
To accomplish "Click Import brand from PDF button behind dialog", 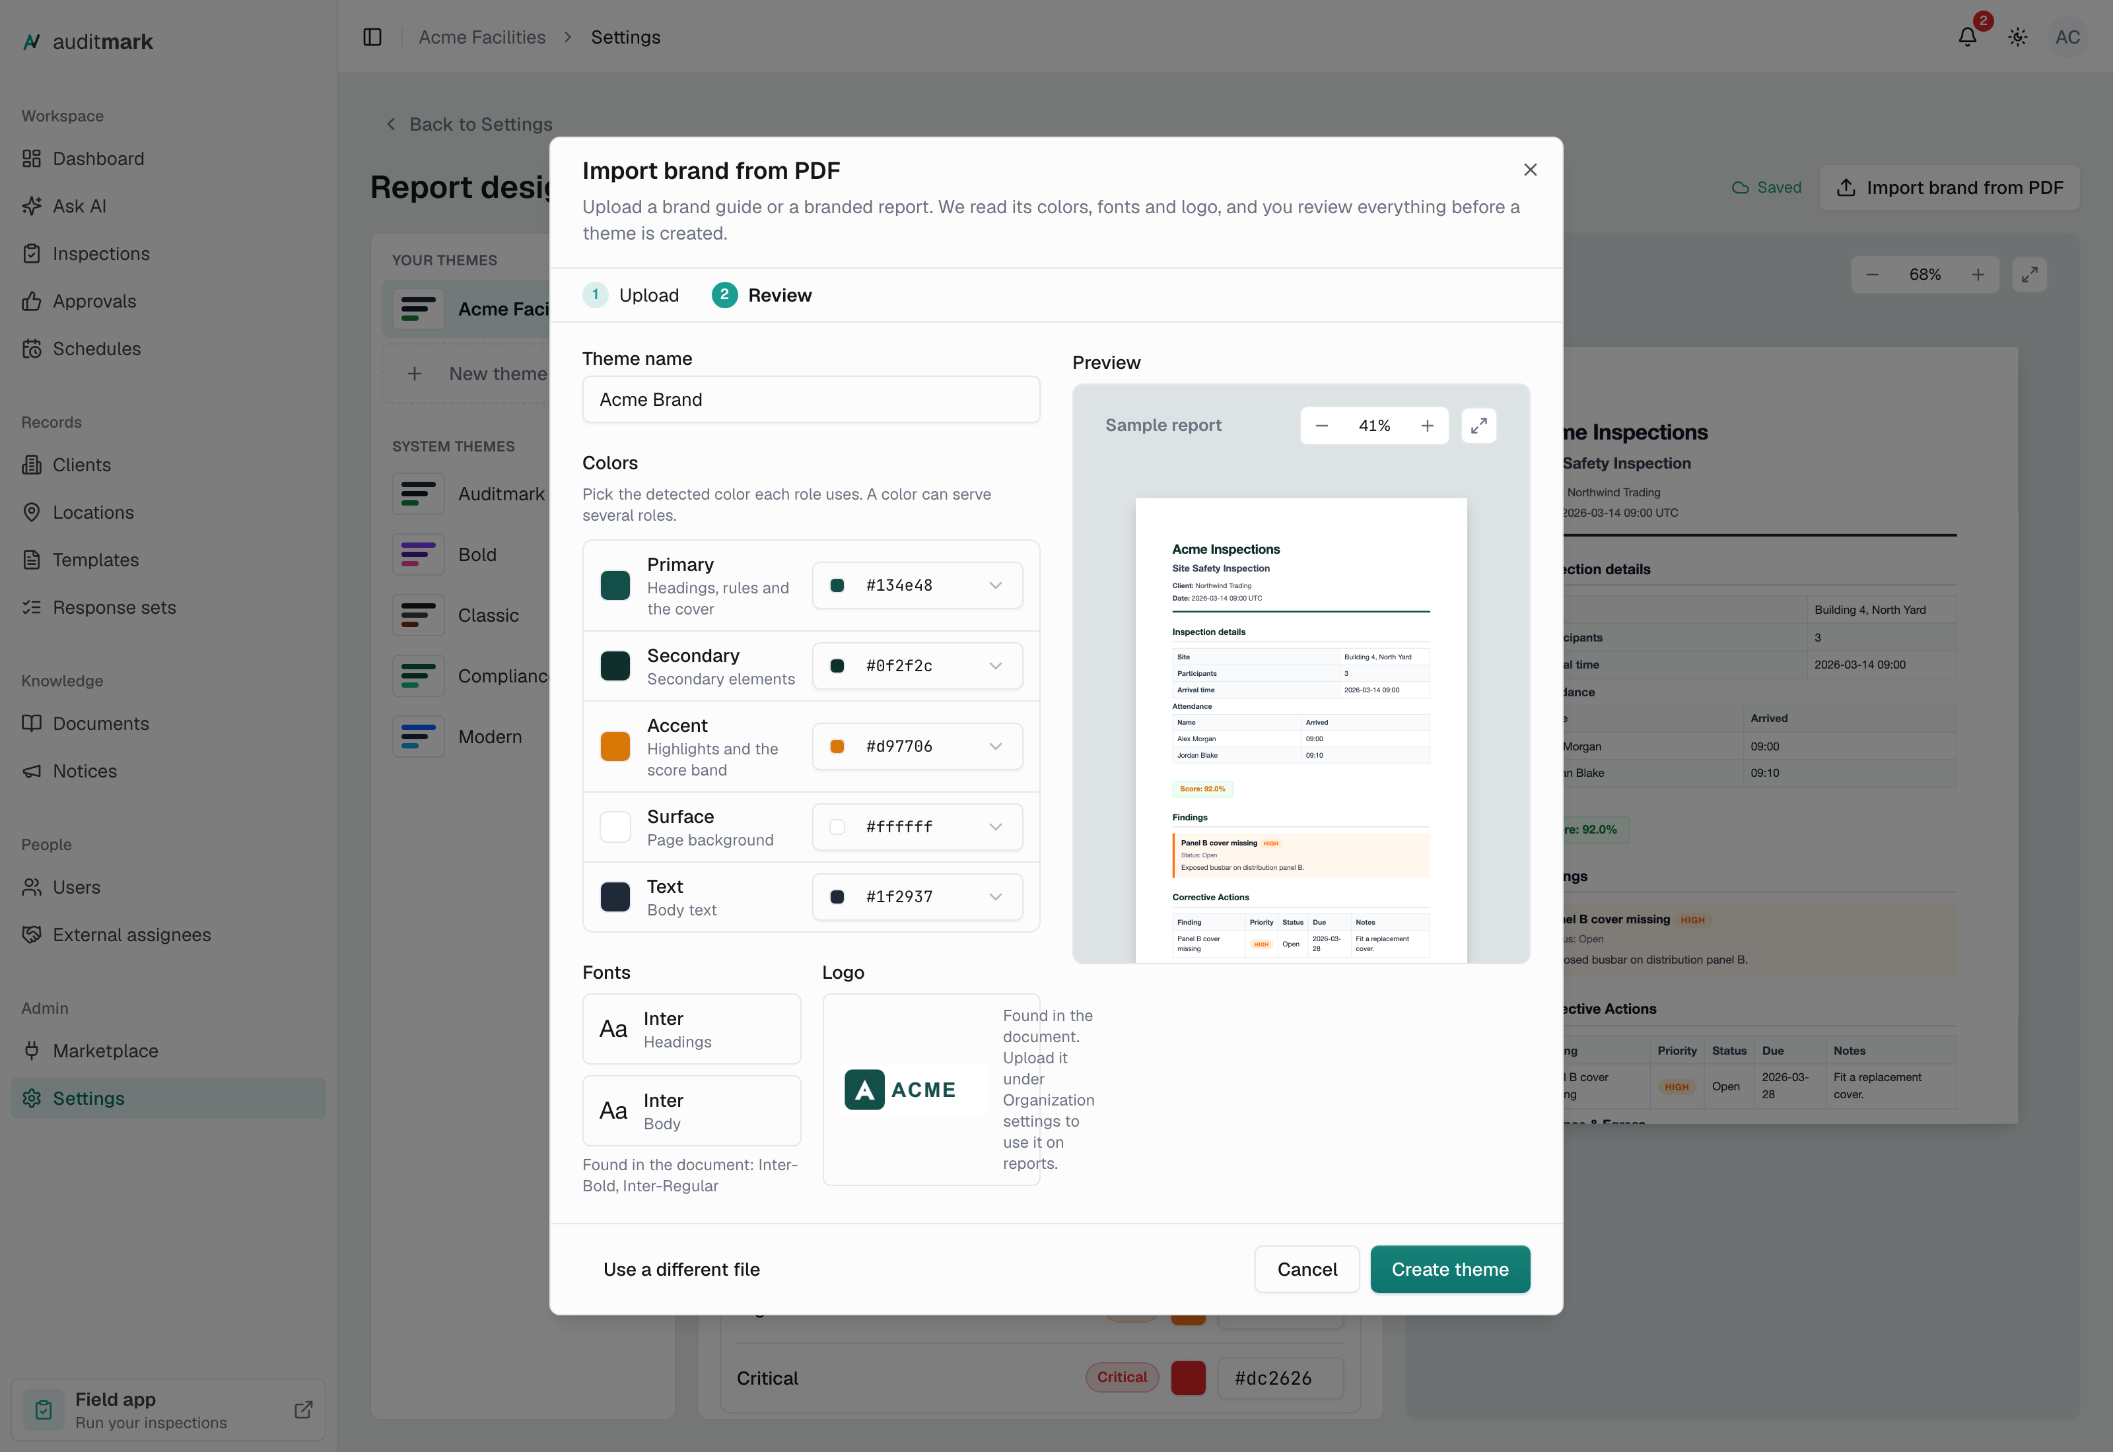I will pos(1949,187).
